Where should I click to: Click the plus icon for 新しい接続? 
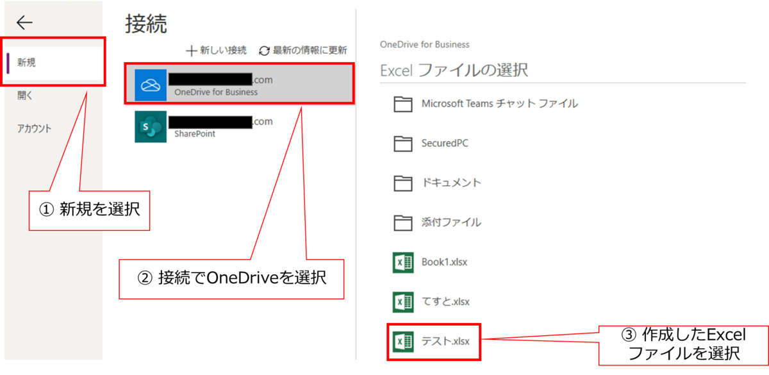(x=191, y=51)
